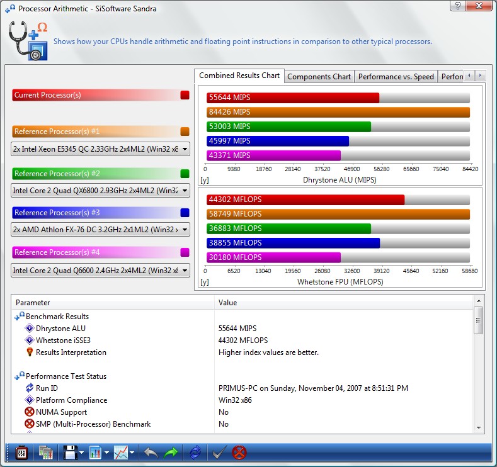Viewport: 497px width, 467px height.
Task: Click the red cancel X icon in the toolbar
Action: [x=239, y=453]
